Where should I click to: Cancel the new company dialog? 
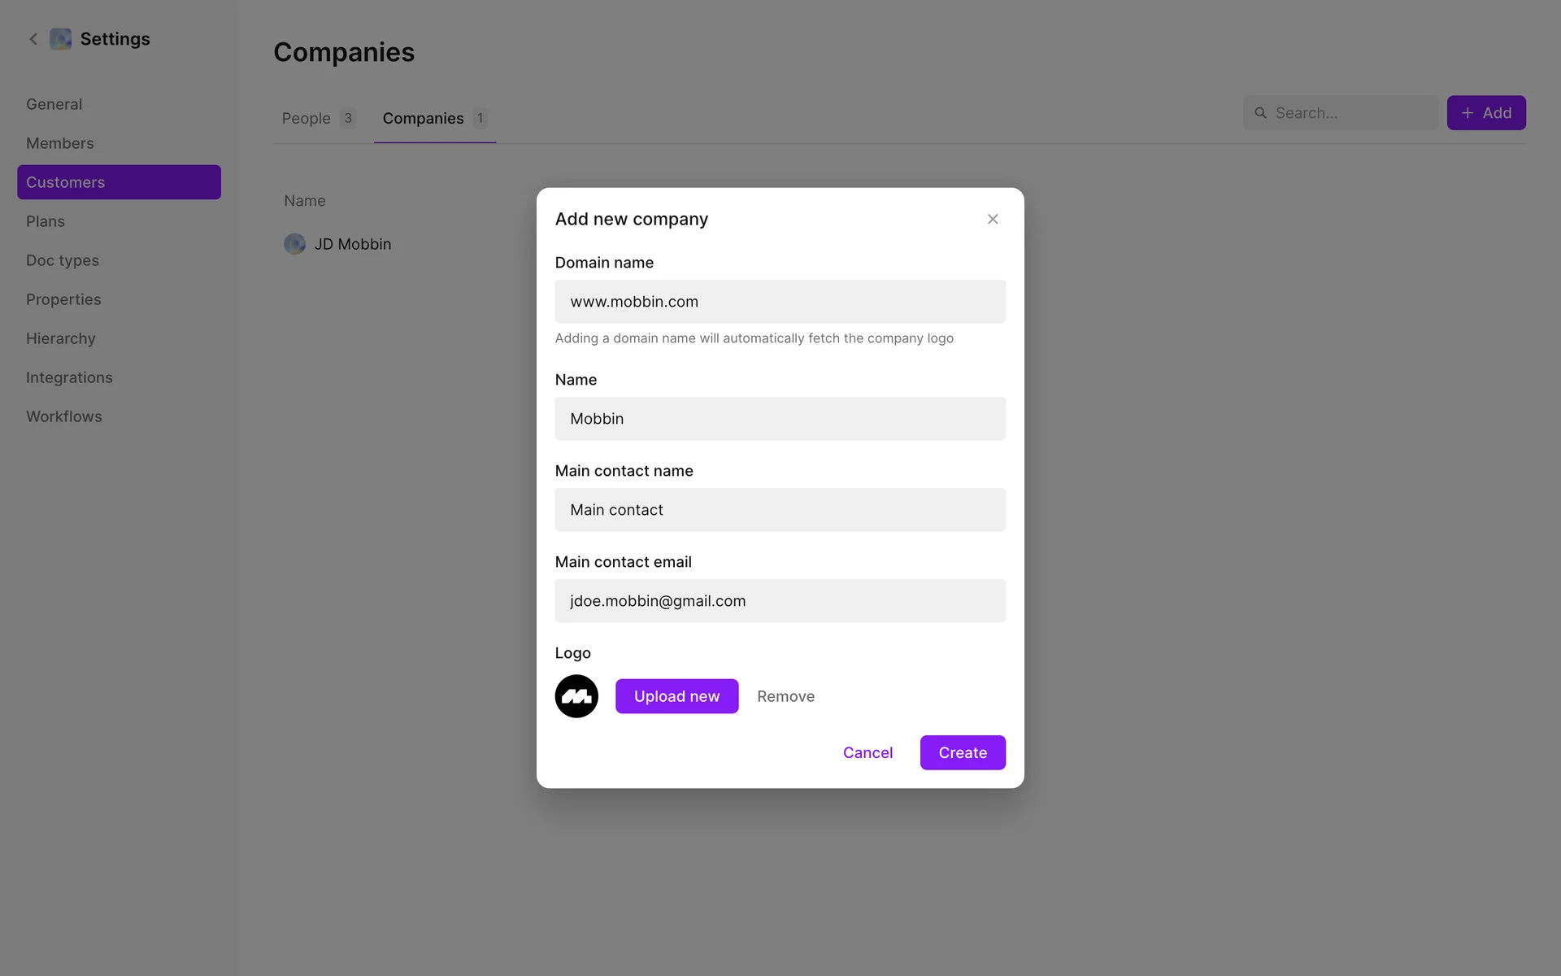[867, 753]
